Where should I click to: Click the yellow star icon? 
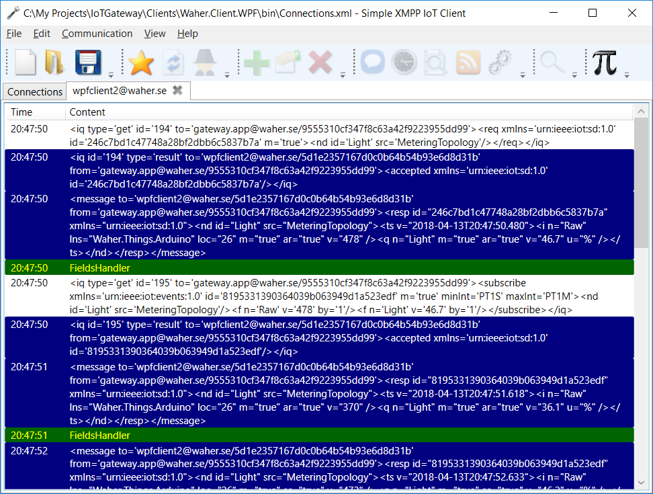tap(141, 63)
